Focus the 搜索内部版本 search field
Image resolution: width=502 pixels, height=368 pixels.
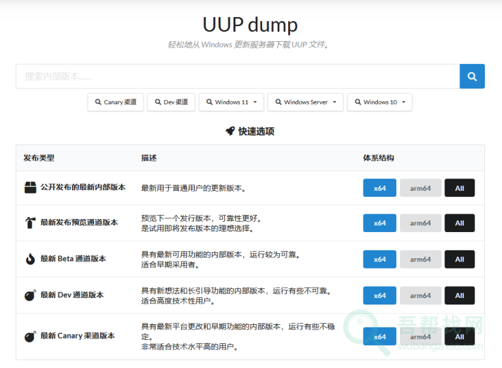(237, 76)
